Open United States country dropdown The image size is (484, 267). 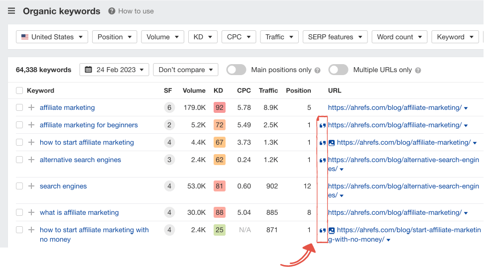52,37
